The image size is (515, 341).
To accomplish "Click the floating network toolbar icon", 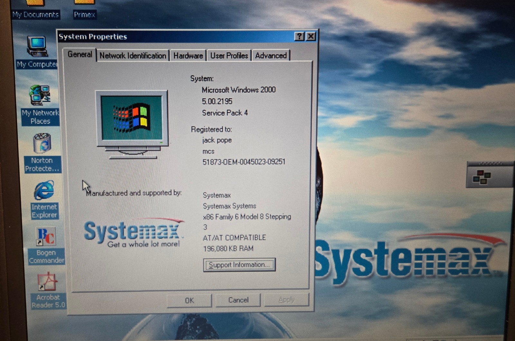I will 481,177.
